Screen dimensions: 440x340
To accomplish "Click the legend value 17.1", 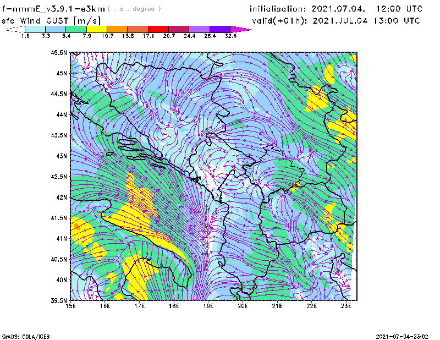I will (148, 36).
